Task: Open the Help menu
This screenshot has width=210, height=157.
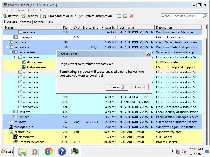Action: [x=53, y=10]
